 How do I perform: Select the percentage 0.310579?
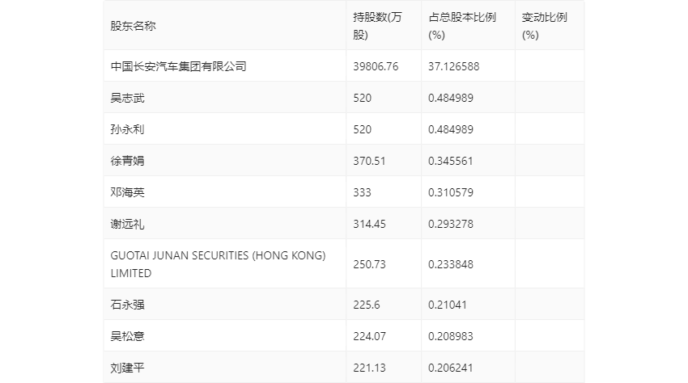click(x=451, y=192)
